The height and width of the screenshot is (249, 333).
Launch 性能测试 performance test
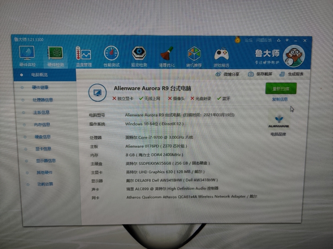pos(112,57)
